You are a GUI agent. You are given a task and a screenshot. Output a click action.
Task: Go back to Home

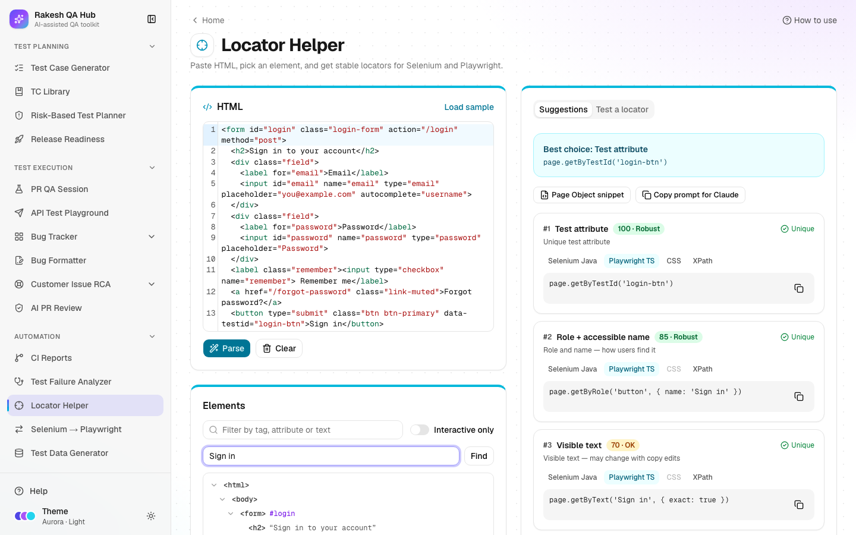point(208,20)
